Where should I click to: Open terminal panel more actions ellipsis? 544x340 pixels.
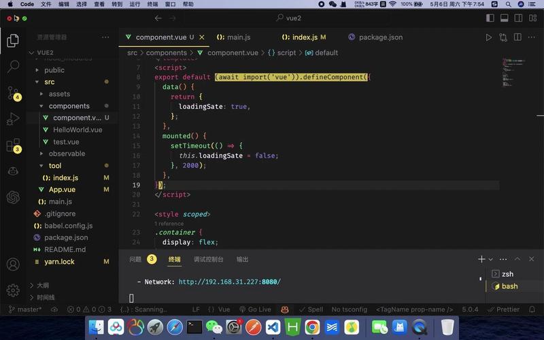(503, 259)
